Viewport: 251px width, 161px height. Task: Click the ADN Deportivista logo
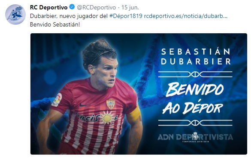point(195,137)
